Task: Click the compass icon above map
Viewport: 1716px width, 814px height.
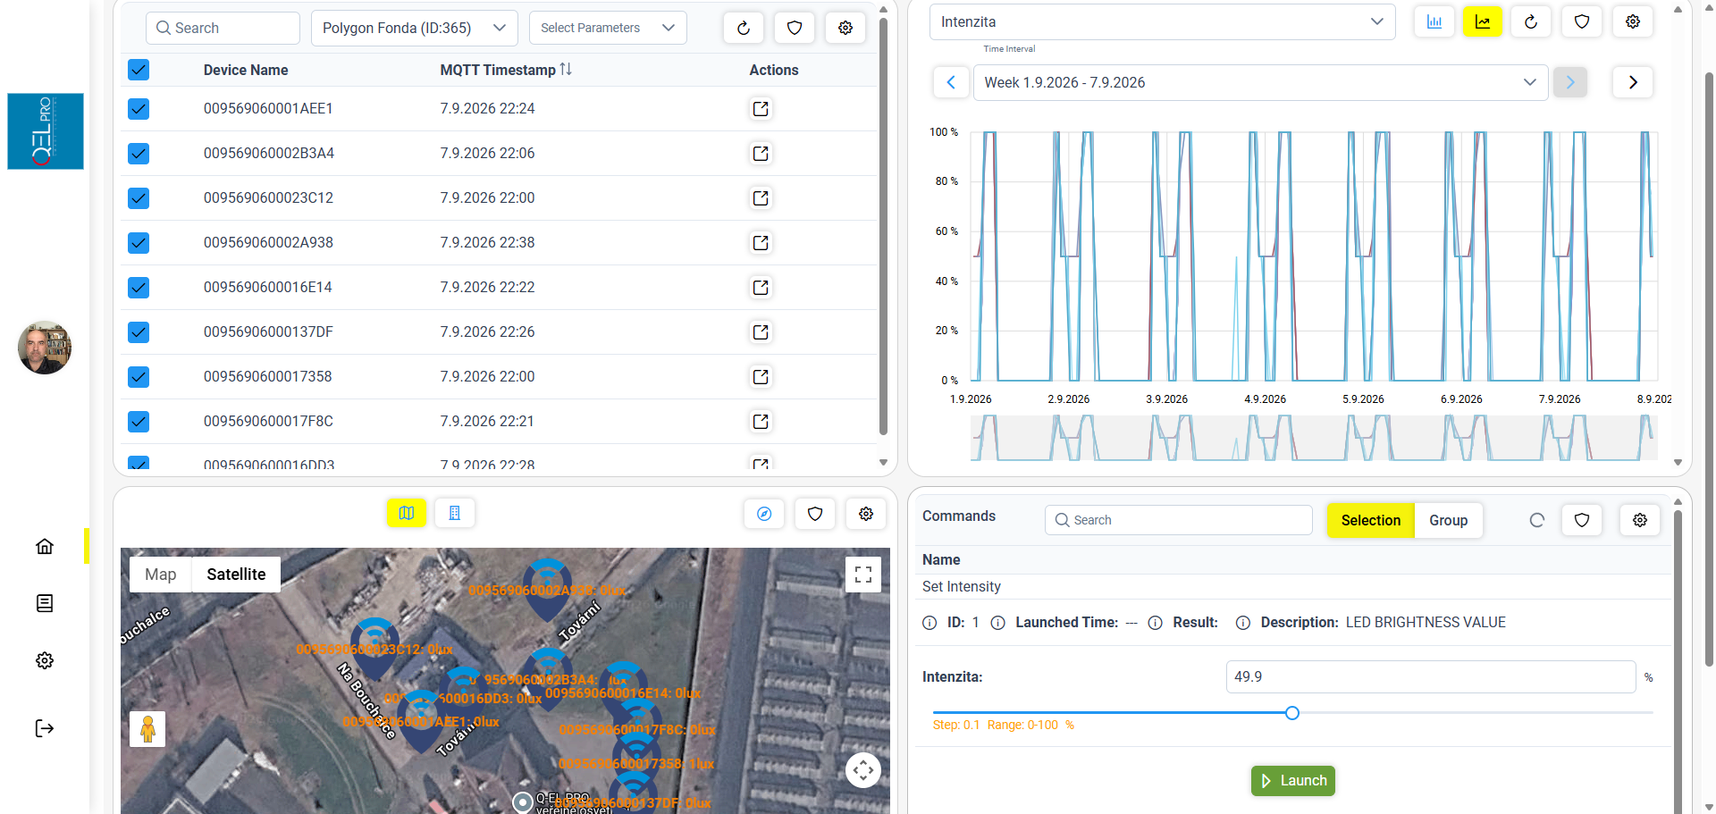Action: click(x=764, y=514)
